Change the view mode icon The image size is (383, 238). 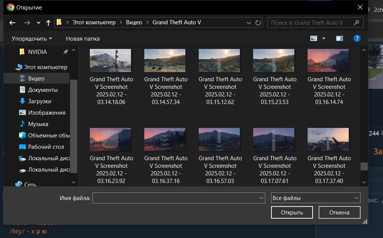pos(314,38)
